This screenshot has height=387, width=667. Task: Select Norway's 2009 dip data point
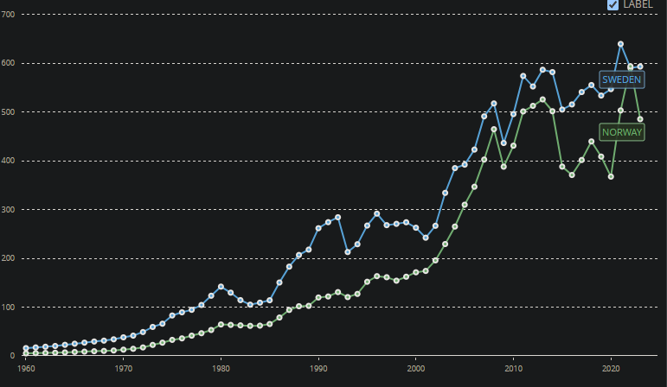pos(503,167)
